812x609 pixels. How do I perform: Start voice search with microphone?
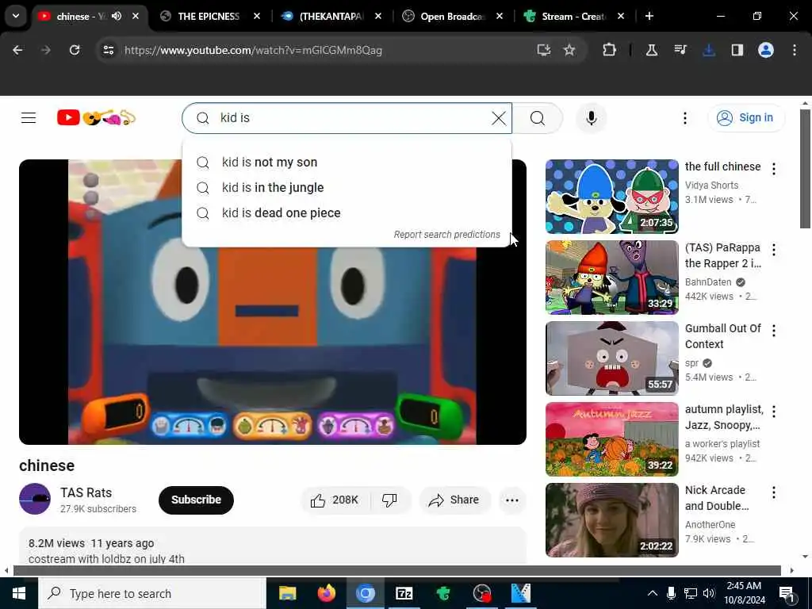pos(591,118)
